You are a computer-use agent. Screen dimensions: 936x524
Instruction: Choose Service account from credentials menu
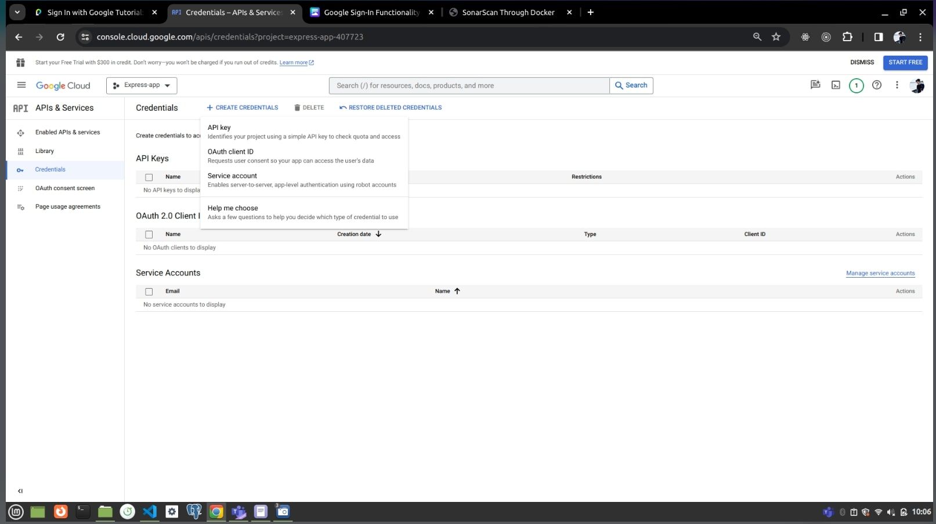[304, 180]
